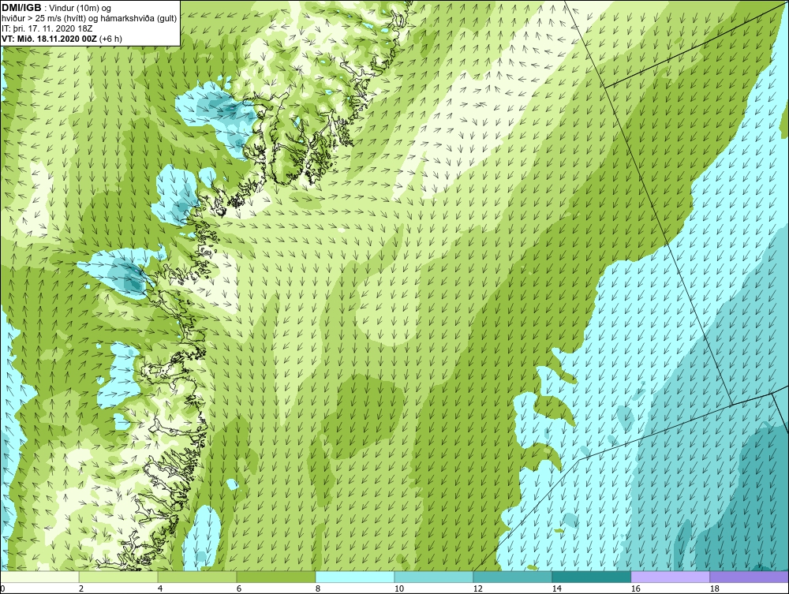Click the 'Vindur (10m) og' text

pyautogui.click(x=80, y=8)
